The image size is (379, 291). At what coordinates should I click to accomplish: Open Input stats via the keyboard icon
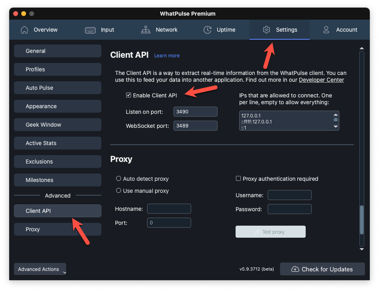click(90, 30)
